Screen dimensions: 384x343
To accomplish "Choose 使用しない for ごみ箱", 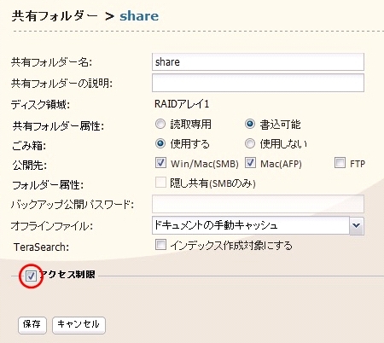I will click(250, 143).
